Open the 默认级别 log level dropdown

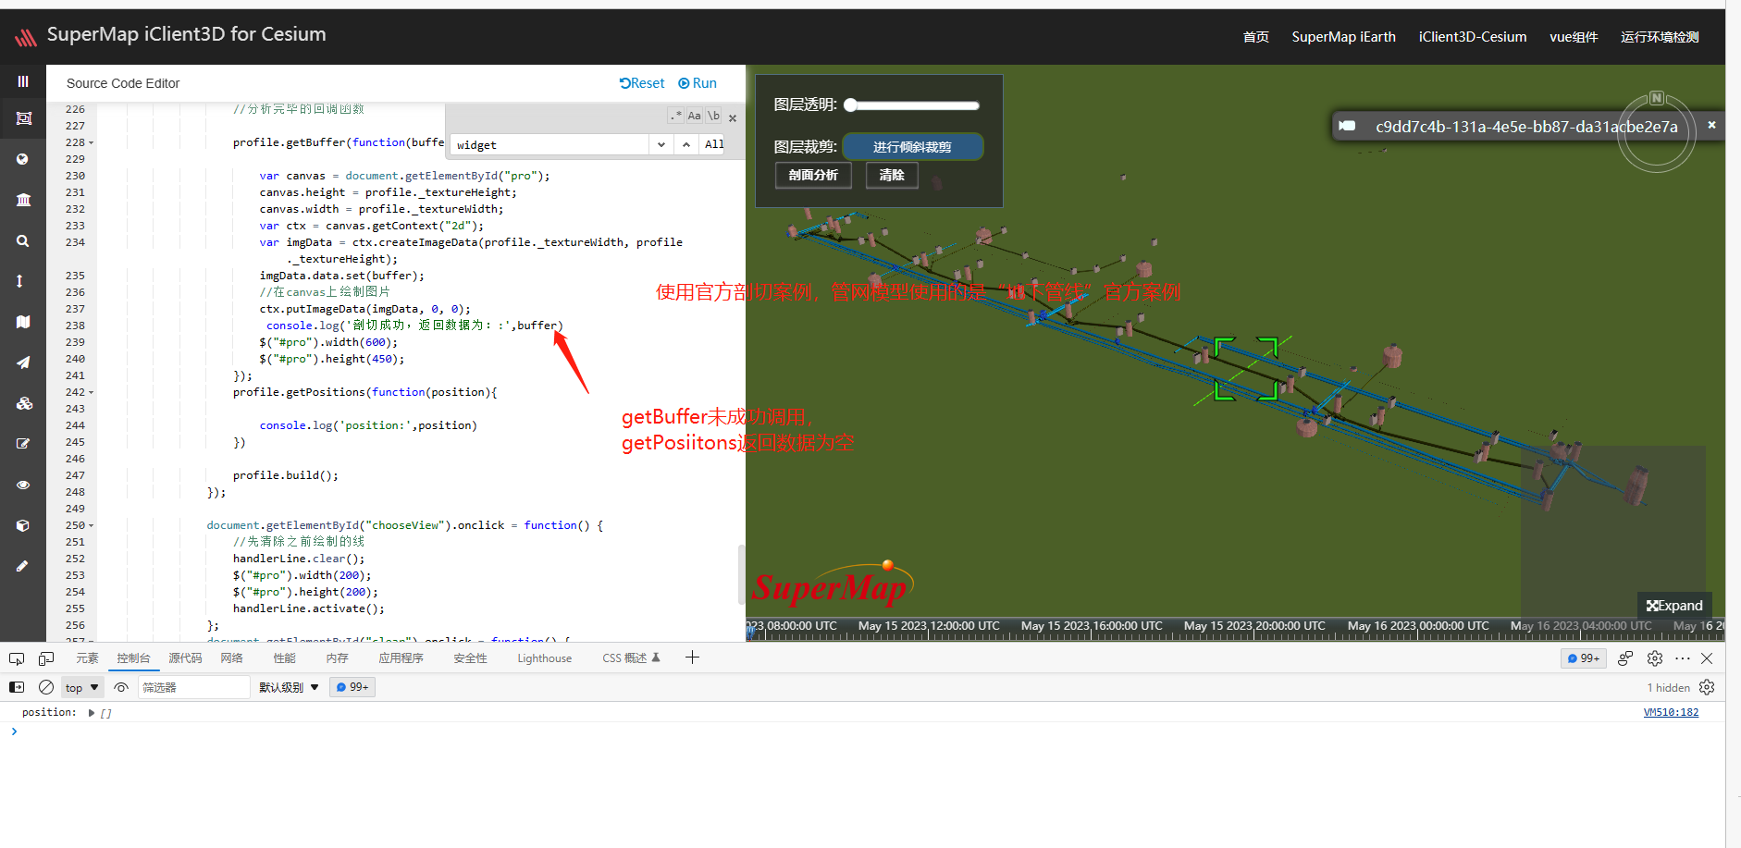tap(289, 687)
